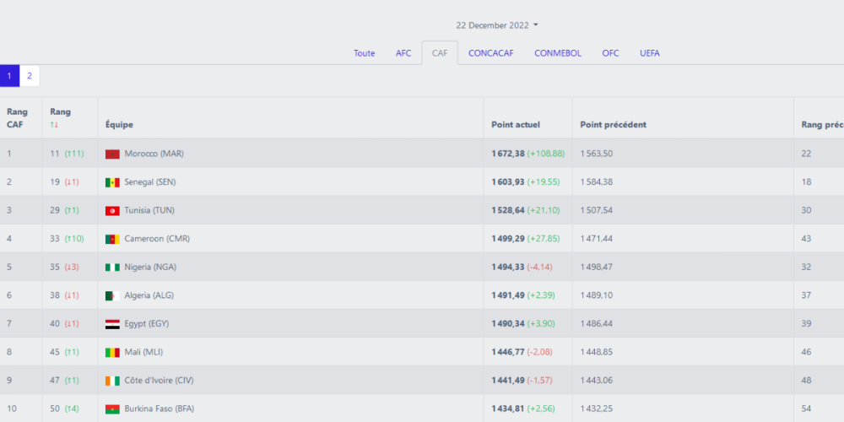Viewport: 844px width, 422px height.
Task: Click the Egypt flag icon
Action: [112, 324]
